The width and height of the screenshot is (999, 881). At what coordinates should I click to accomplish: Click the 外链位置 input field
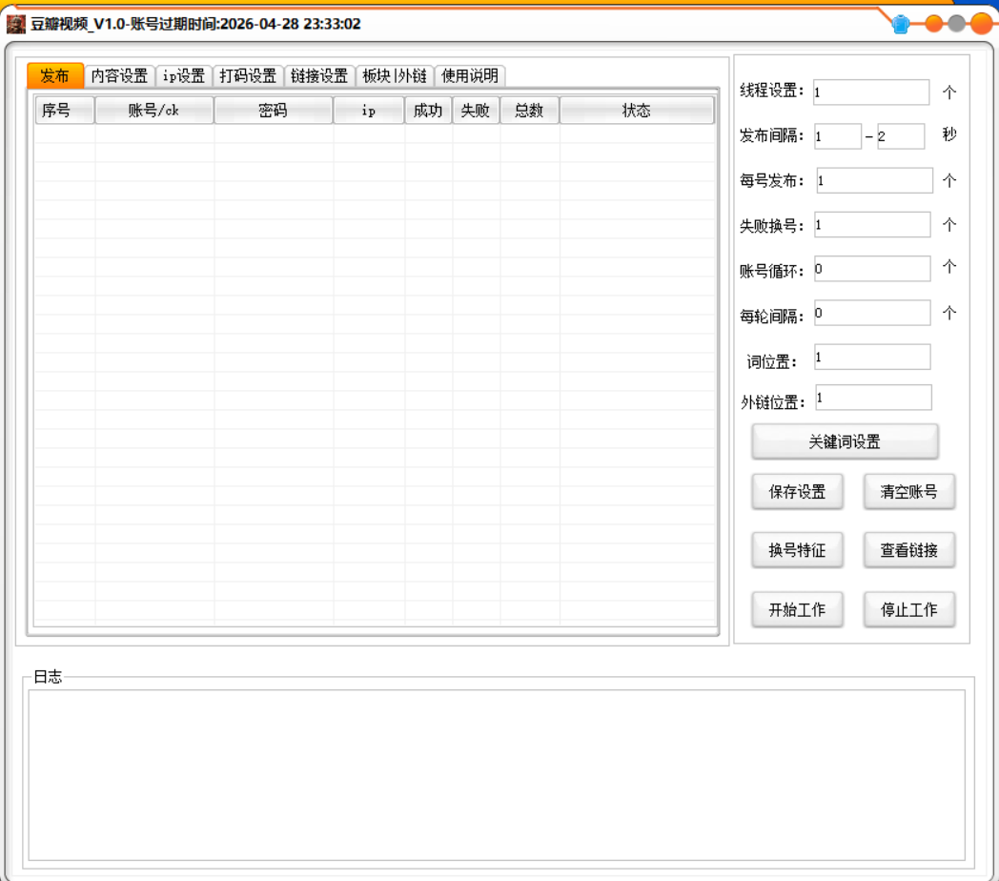873,398
